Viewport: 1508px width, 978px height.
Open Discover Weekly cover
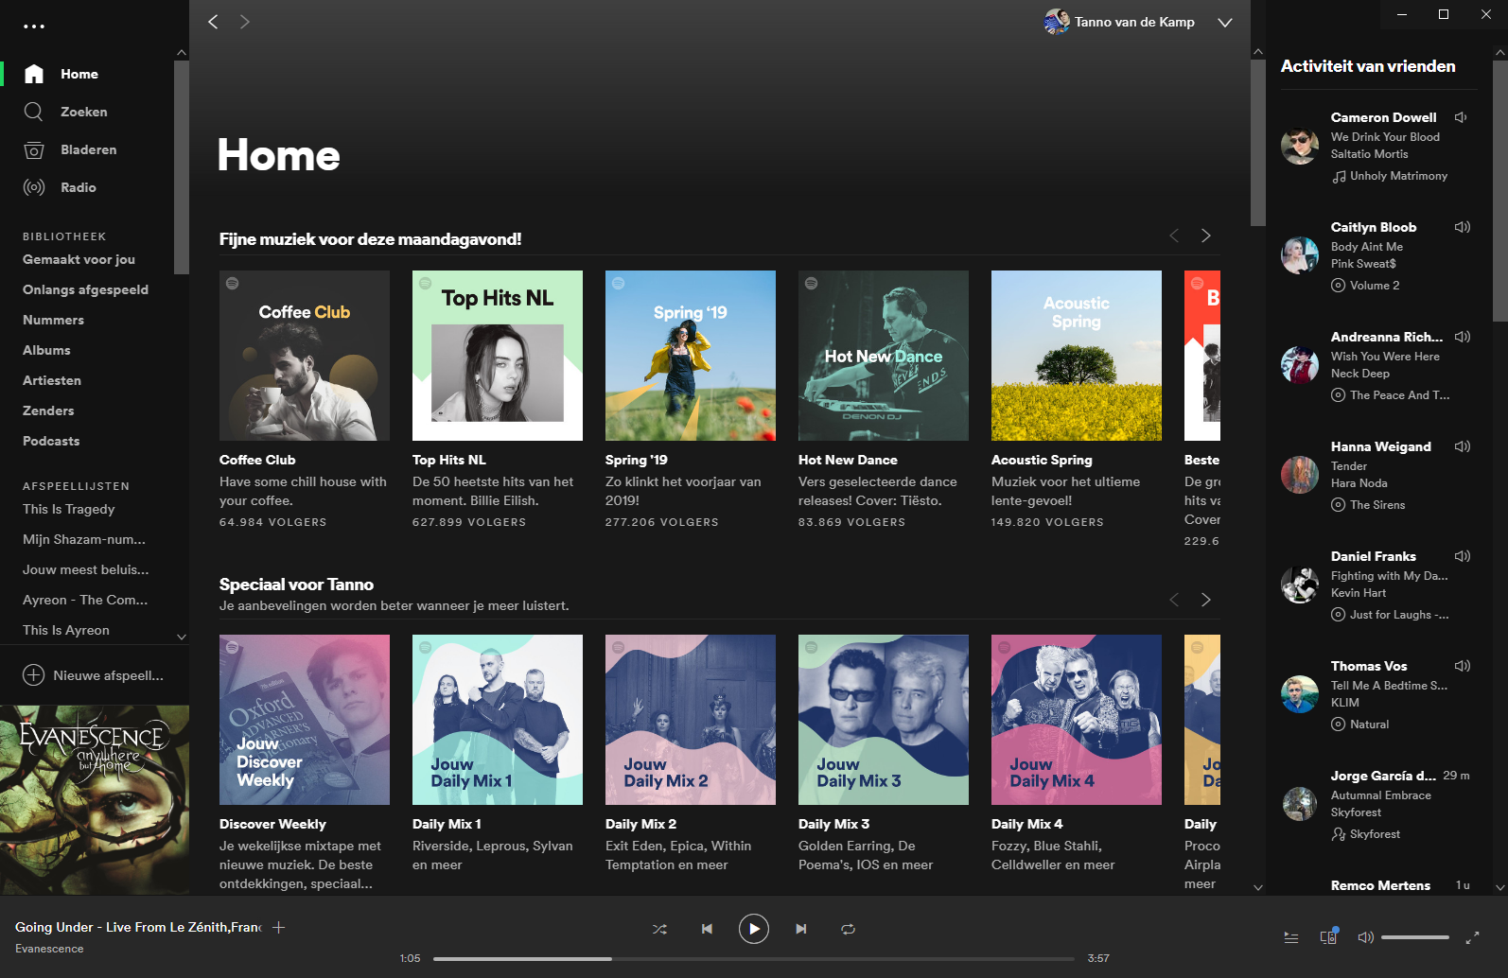(x=305, y=720)
